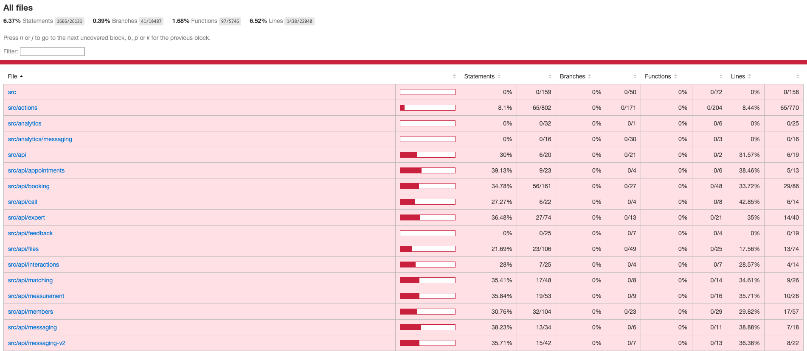807x351 pixels.
Task: Open src/analytics/messaging link
Action: point(40,139)
